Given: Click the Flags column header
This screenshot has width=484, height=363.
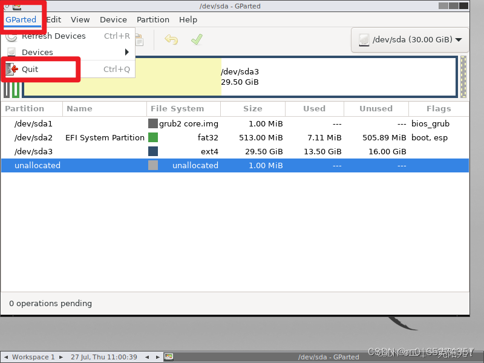Looking at the screenshot, I should pos(439,109).
